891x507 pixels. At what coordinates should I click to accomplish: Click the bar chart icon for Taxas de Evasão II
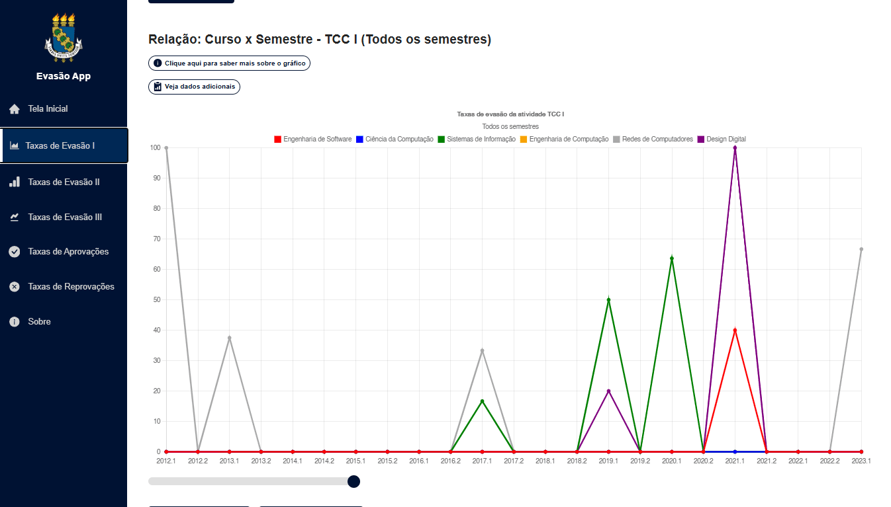[x=15, y=182]
